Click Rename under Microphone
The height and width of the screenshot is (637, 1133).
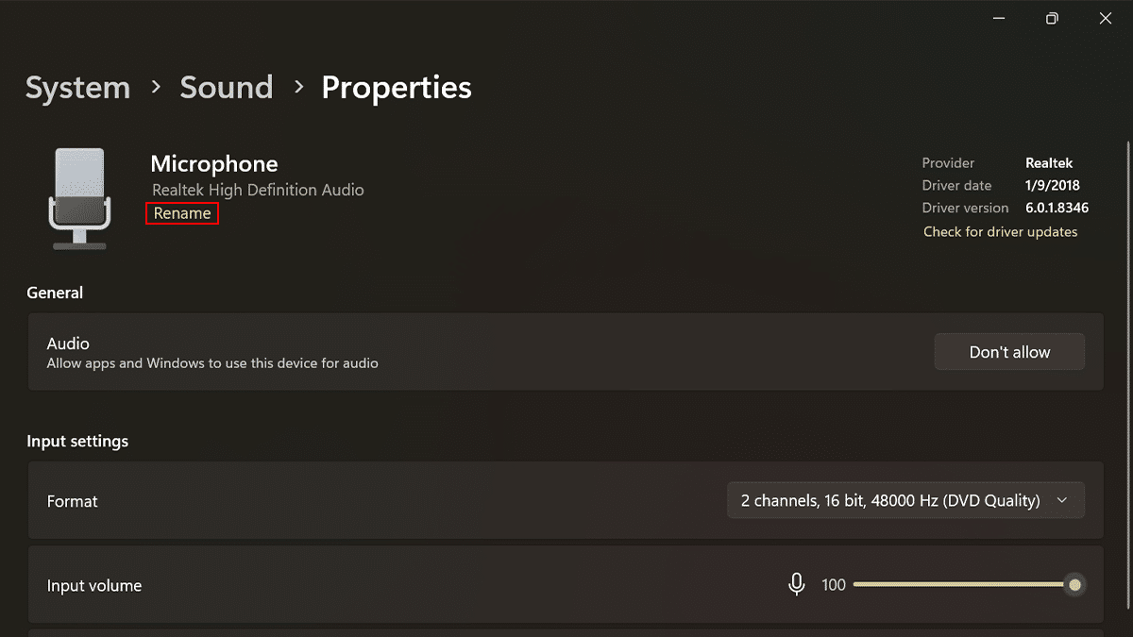(x=182, y=213)
